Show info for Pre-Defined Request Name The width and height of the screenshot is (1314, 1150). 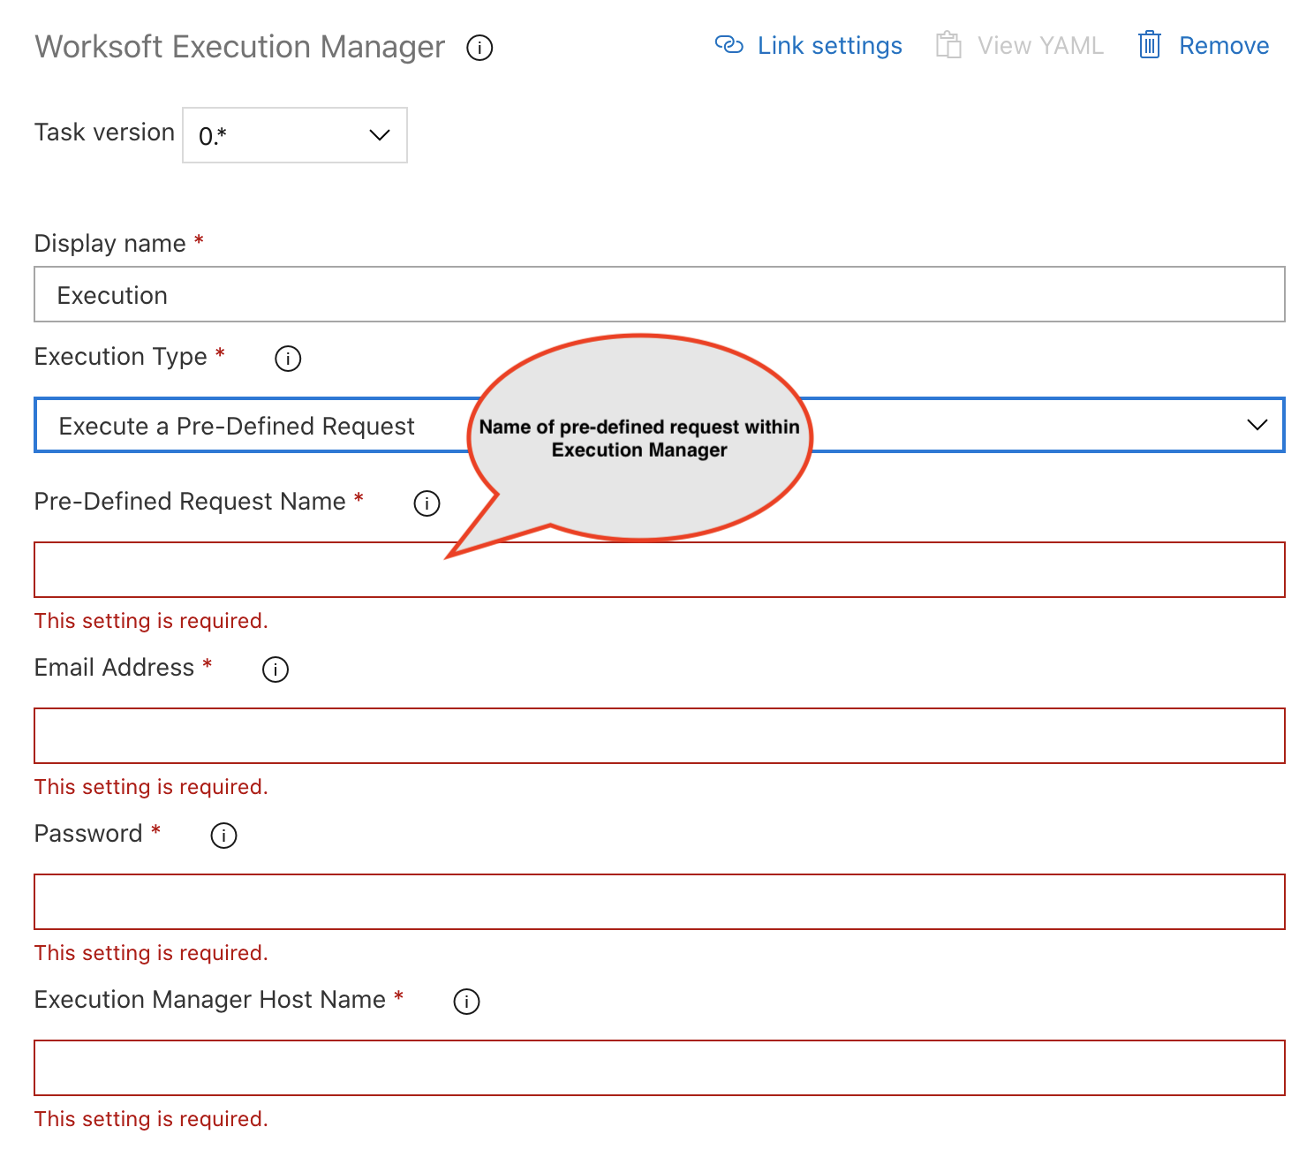pyautogui.click(x=427, y=503)
